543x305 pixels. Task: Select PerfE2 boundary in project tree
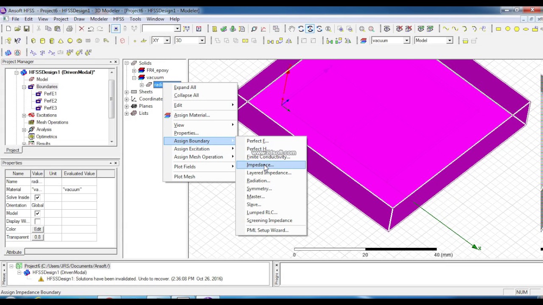click(x=50, y=101)
